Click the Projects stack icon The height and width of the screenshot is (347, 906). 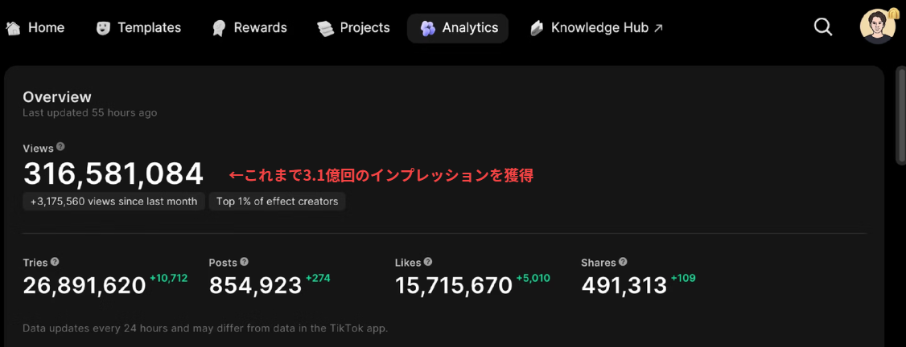pyautogui.click(x=326, y=28)
